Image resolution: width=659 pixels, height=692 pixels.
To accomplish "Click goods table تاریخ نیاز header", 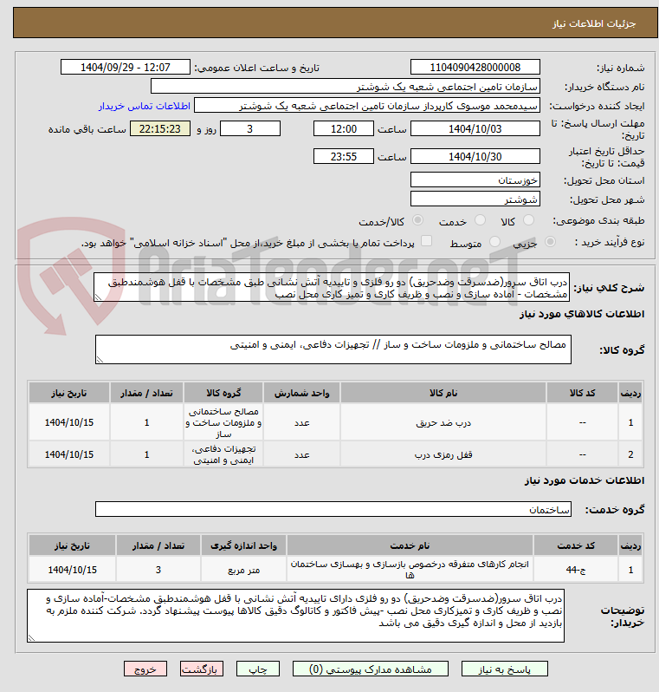I will click(x=69, y=392).
